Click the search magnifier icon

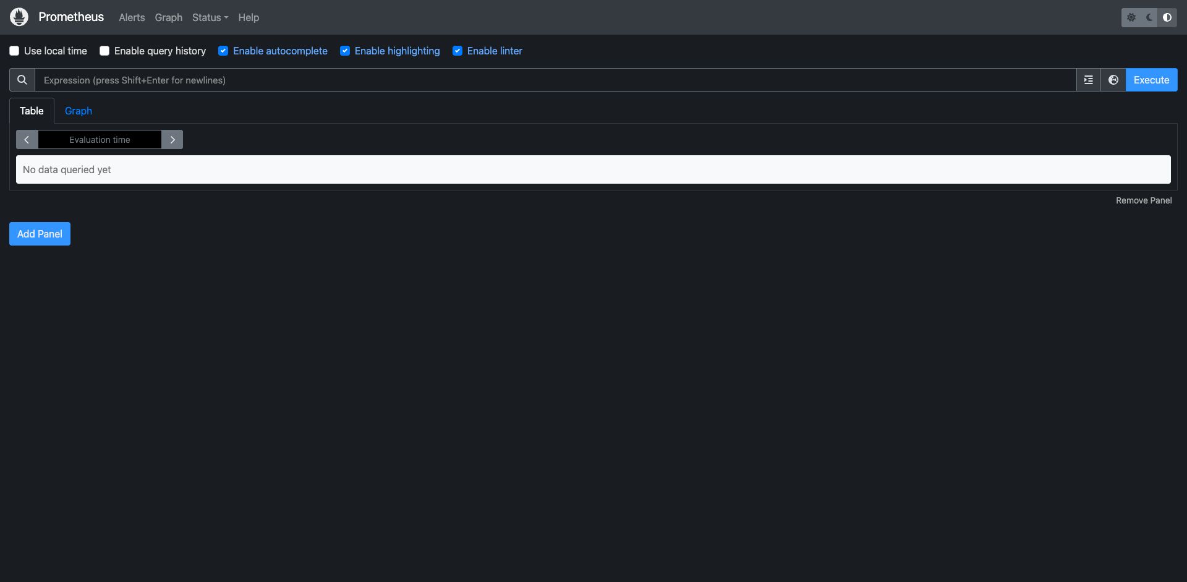22,80
